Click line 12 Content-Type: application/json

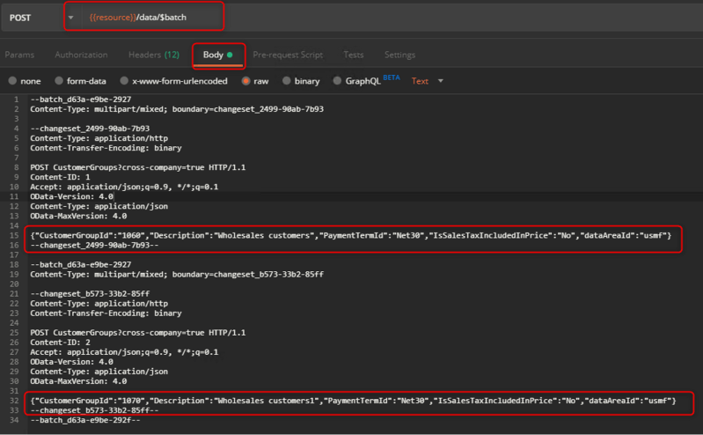(99, 207)
